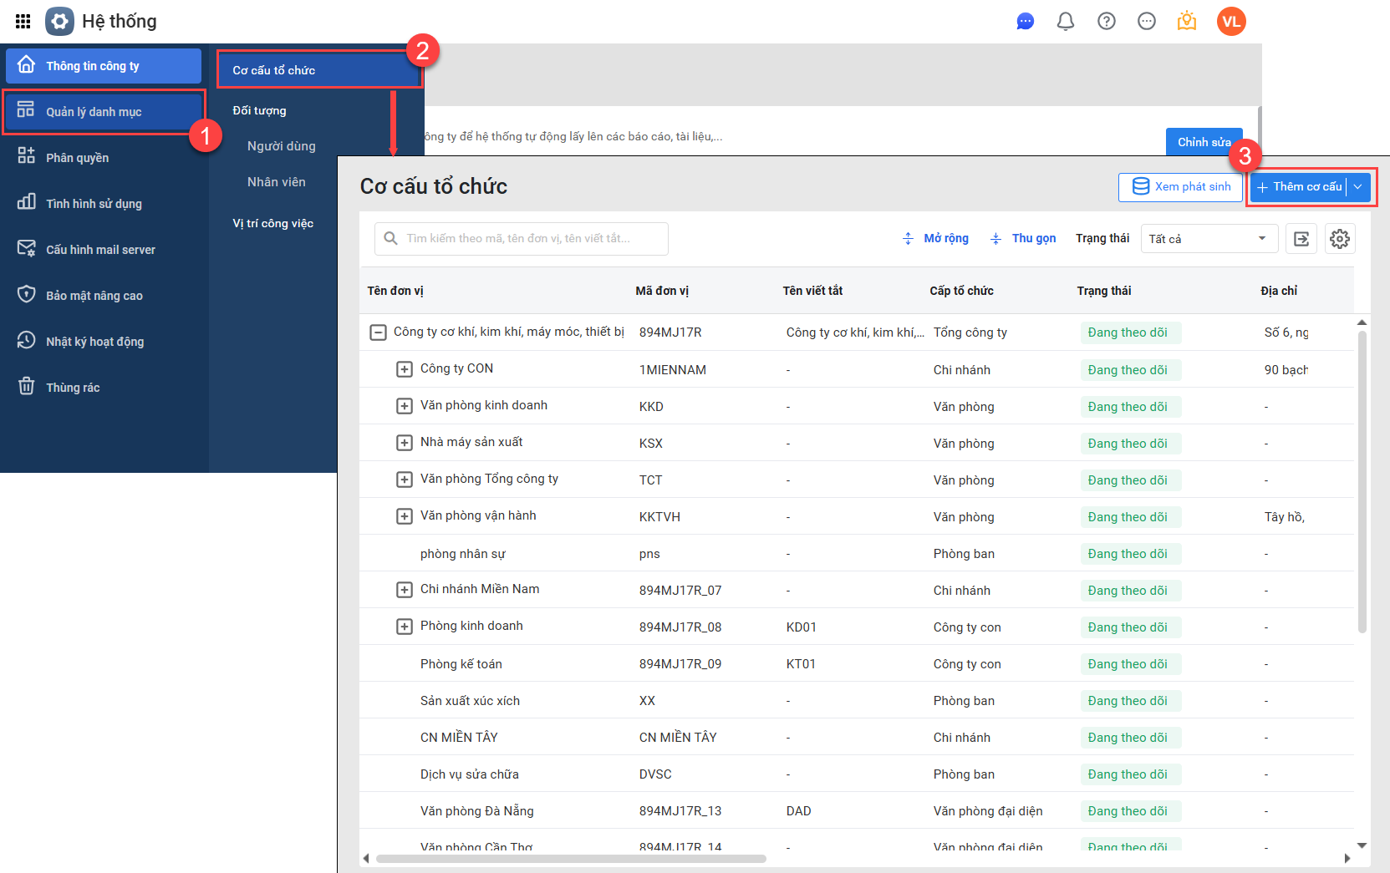Open the Vị trí công việc submenu item
Screen dimensions: 1390x873
click(273, 223)
